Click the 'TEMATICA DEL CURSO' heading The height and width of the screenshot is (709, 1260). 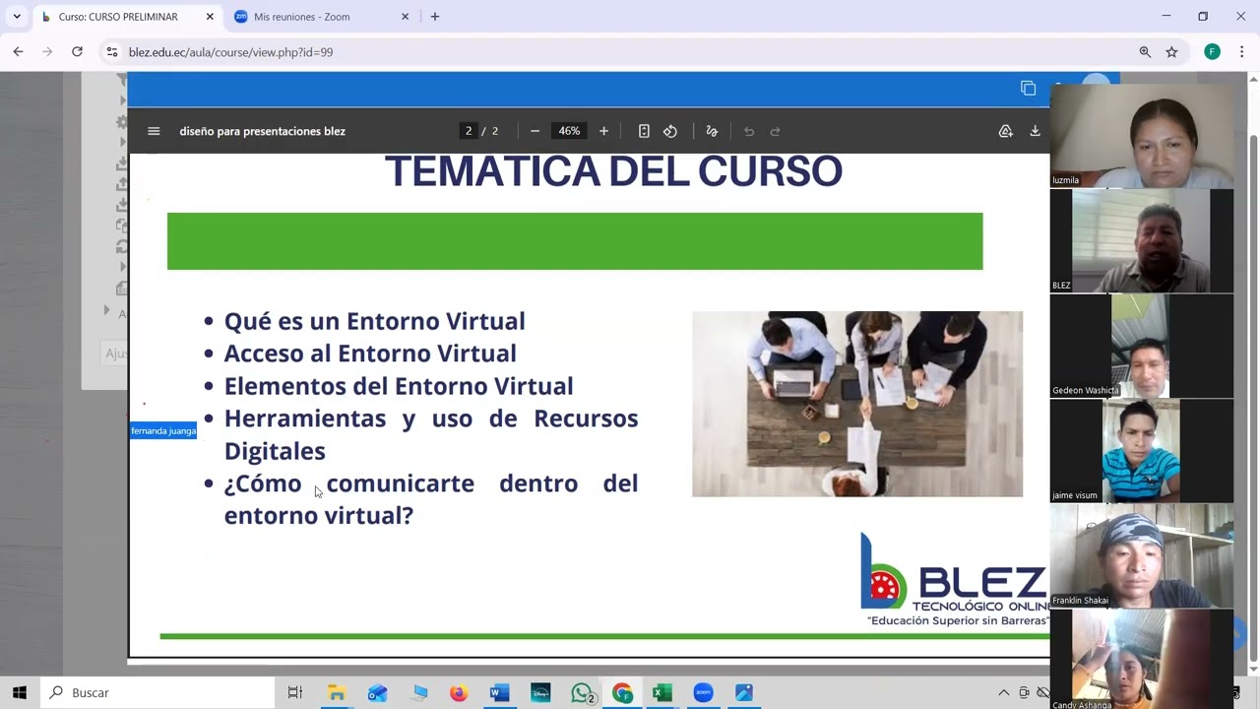[613, 171]
